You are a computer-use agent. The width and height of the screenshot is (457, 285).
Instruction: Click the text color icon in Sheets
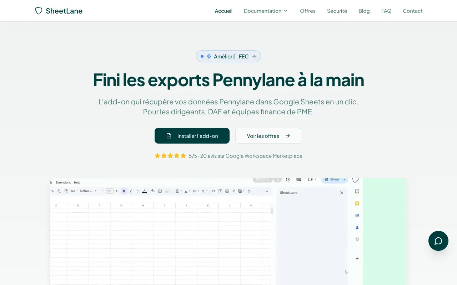pos(144,191)
